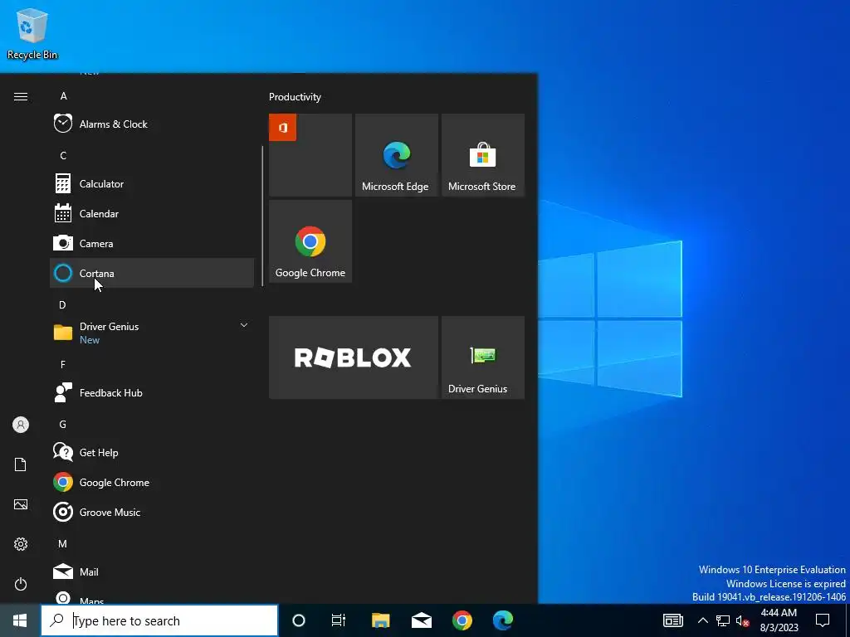
Task: Launch Groove Music from app list
Action: (x=152, y=512)
